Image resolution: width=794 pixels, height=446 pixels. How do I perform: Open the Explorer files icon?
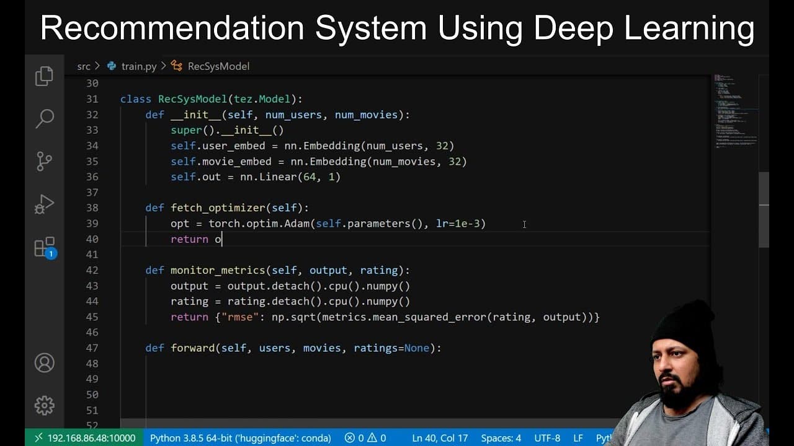(44, 76)
